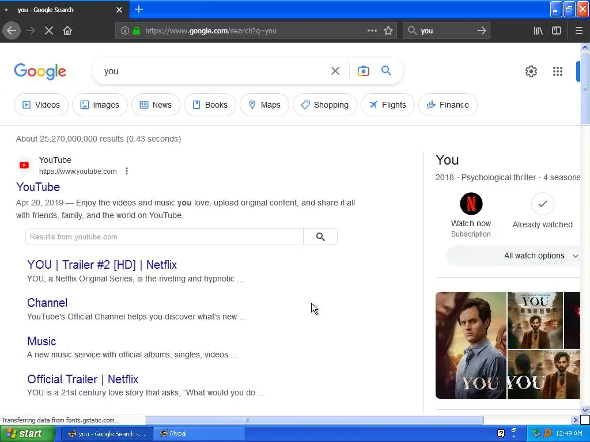The image size is (590, 442).
Task: Open the YouTube result's three-dot options
Action: tap(127, 171)
